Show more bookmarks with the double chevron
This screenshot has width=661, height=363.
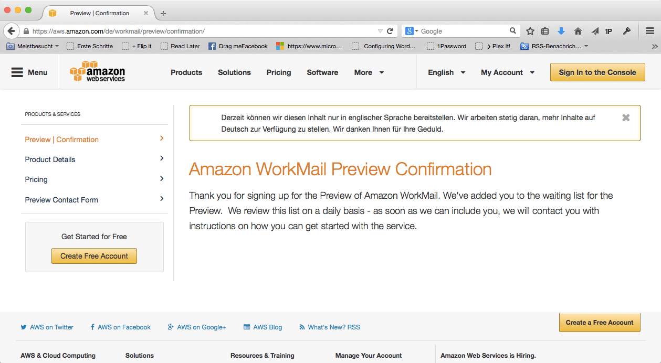coord(654,46)
